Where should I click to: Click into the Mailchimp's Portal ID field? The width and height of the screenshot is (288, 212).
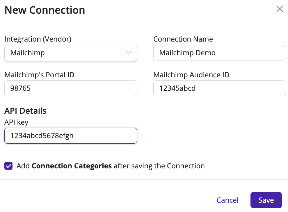point(71,88)
